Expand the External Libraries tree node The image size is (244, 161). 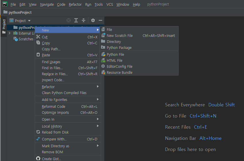[10, 33]
